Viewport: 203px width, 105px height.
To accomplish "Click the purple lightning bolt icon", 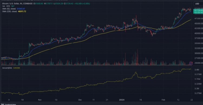I will (x=191, y=63).
